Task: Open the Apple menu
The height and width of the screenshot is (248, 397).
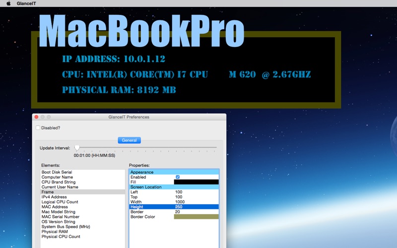Action: coord(8,3)
